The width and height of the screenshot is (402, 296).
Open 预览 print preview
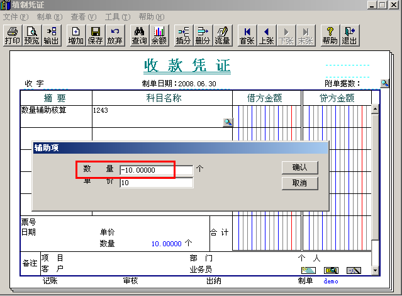pos(32,35)
